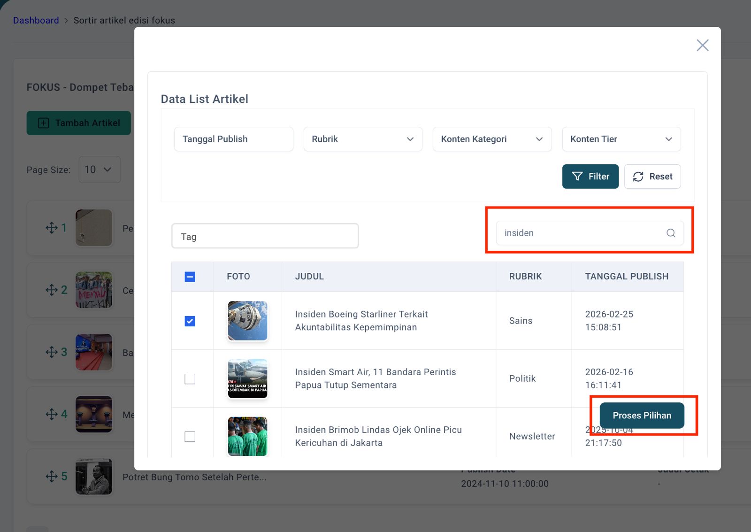
Task: Click drag handle icon for item 3
Action: coord(52,352)
